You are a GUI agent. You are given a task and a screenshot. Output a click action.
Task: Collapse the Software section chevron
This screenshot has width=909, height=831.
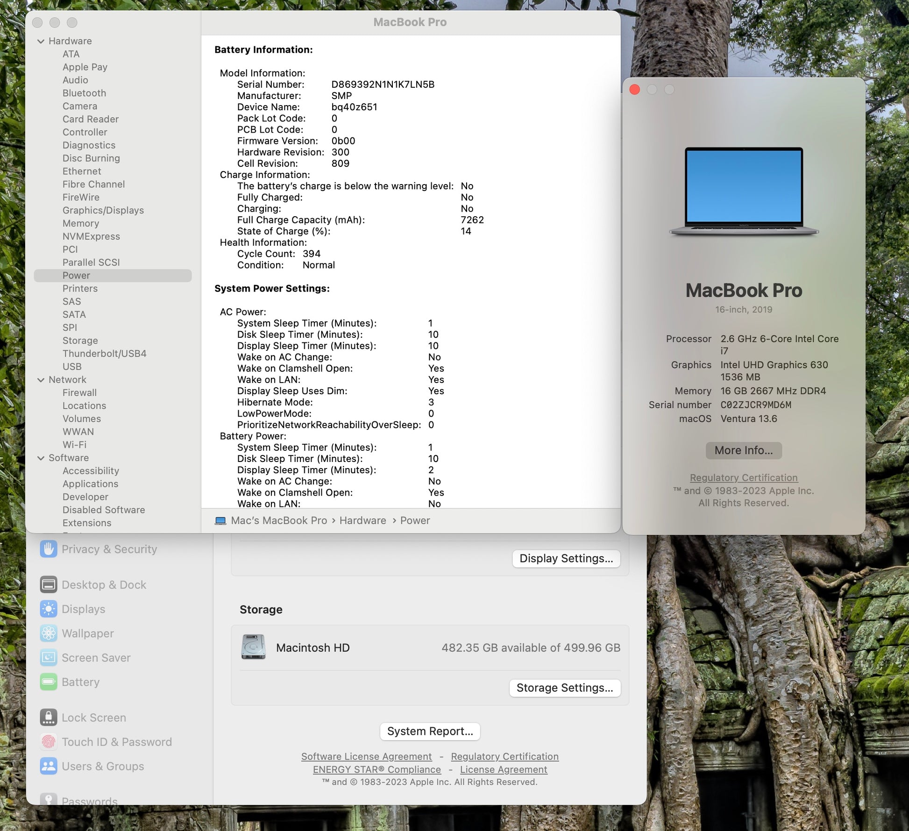(41, 458)
